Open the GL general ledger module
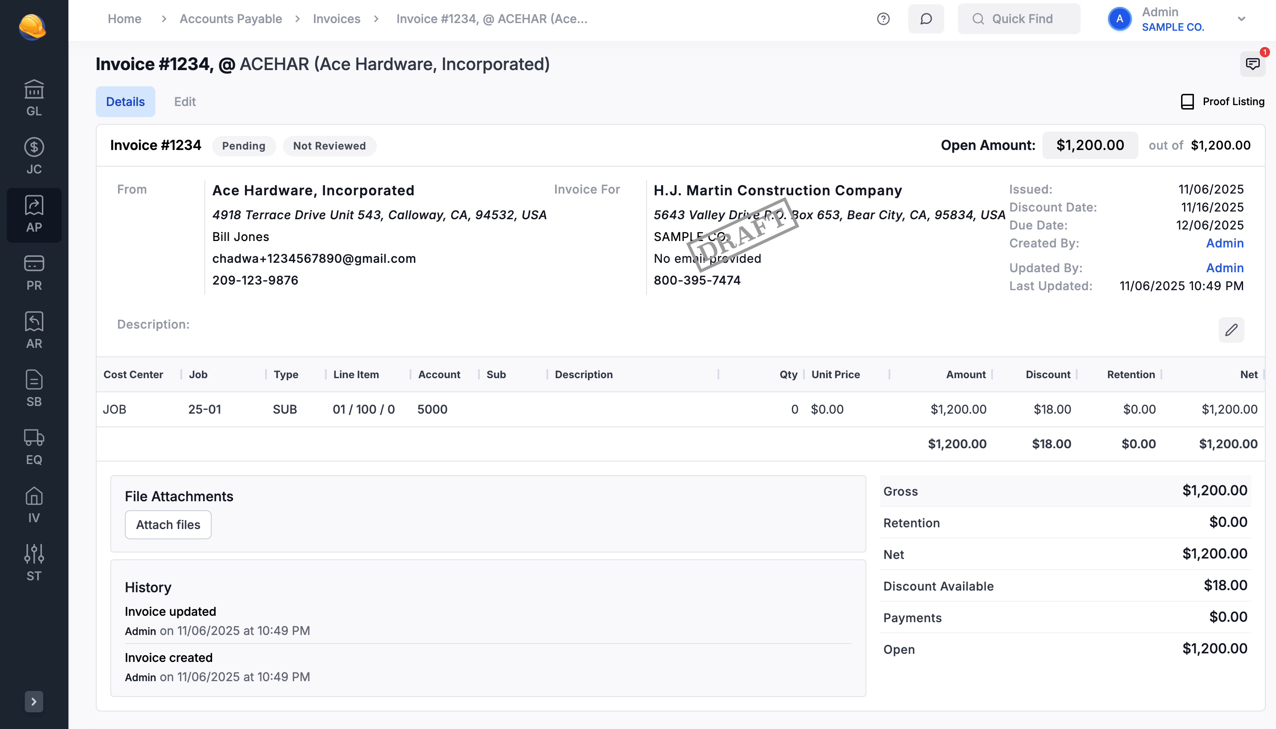This screenshot has height=729, width=1276. point(34,98)
